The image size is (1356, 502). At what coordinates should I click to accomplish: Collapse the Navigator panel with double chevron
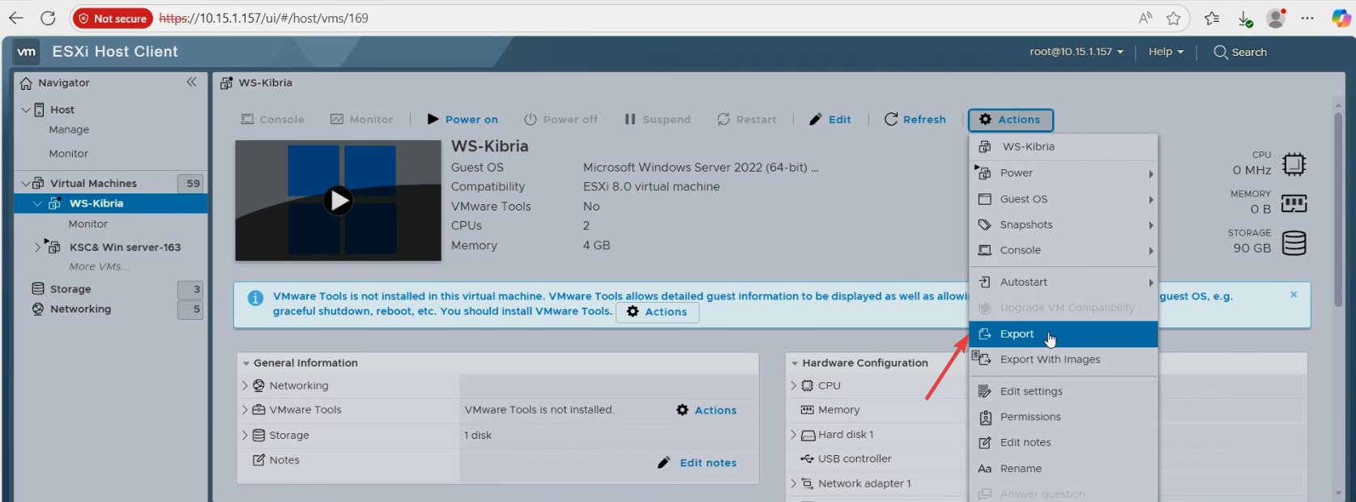[191, 82]
